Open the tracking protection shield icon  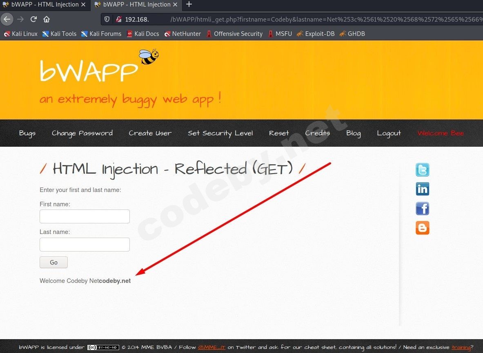(107, 20)
